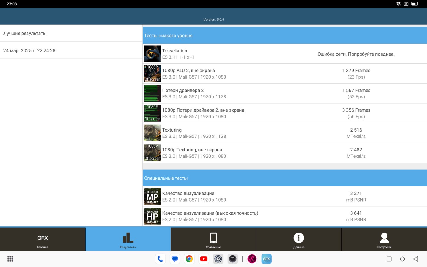Open the app drawer grid icon
Image resolution: width=427 pixels, height=267 pixels.
tap(10, 259)
